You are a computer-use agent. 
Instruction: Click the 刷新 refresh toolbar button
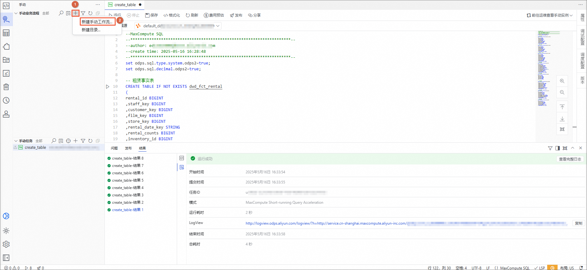[192, 15]
